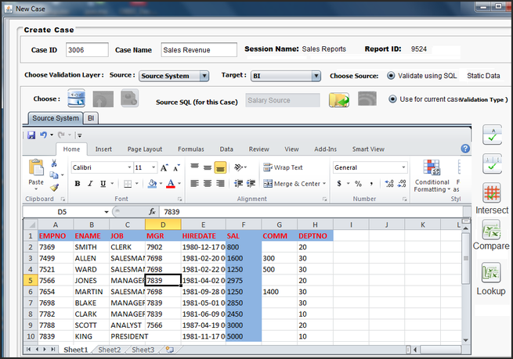Select the Sheet3 worksheet tab
This screenshot has height=359, width=513.
(x=143, y=350)
